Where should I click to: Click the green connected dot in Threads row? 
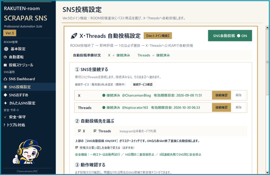(104, 108)
